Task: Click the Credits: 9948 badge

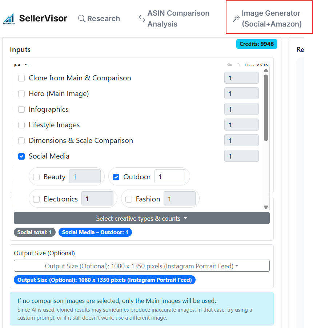Action: (x=256, y=44)
